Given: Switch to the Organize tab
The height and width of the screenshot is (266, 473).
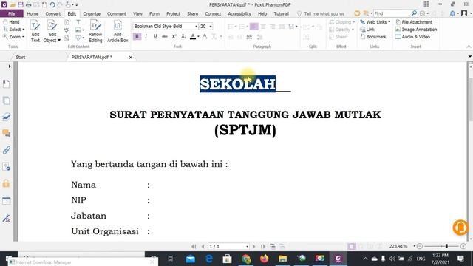Looking at the screenshot, I should pos(92,13).
